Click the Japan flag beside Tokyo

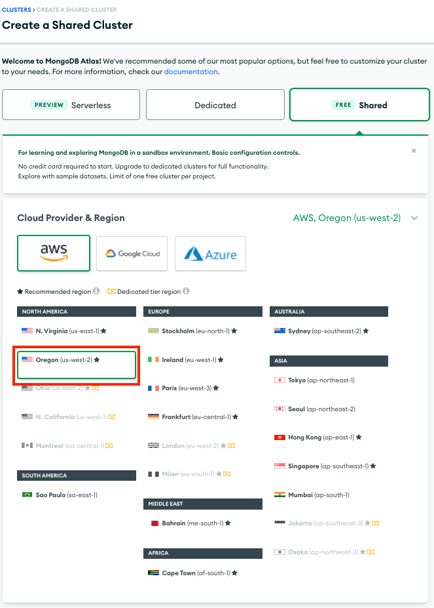click(x=280, y=380)
